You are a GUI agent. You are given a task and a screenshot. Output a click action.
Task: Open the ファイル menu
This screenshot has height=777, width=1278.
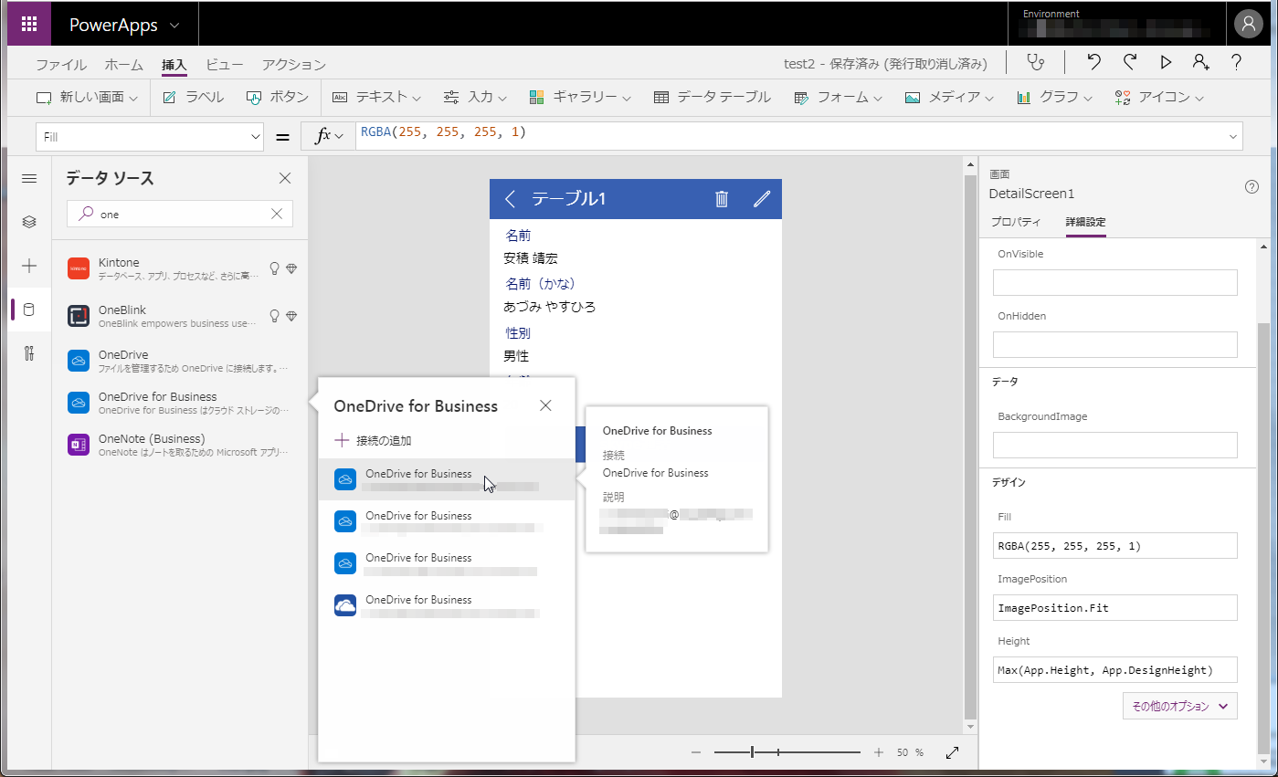pos(61,65)
